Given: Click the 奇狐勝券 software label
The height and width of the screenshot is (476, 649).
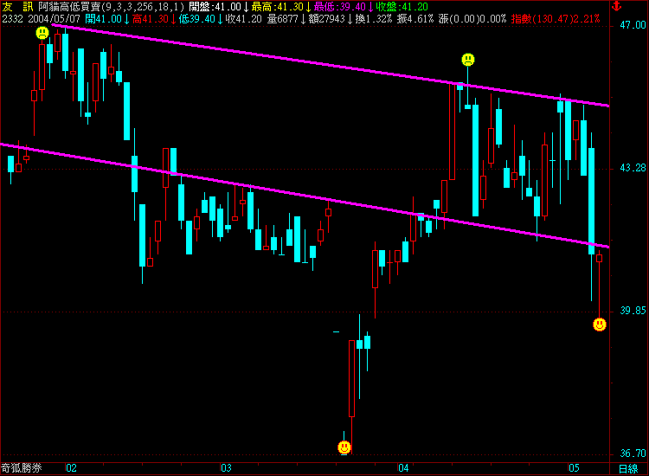Looking at the screenshot, I should point(22,468).
